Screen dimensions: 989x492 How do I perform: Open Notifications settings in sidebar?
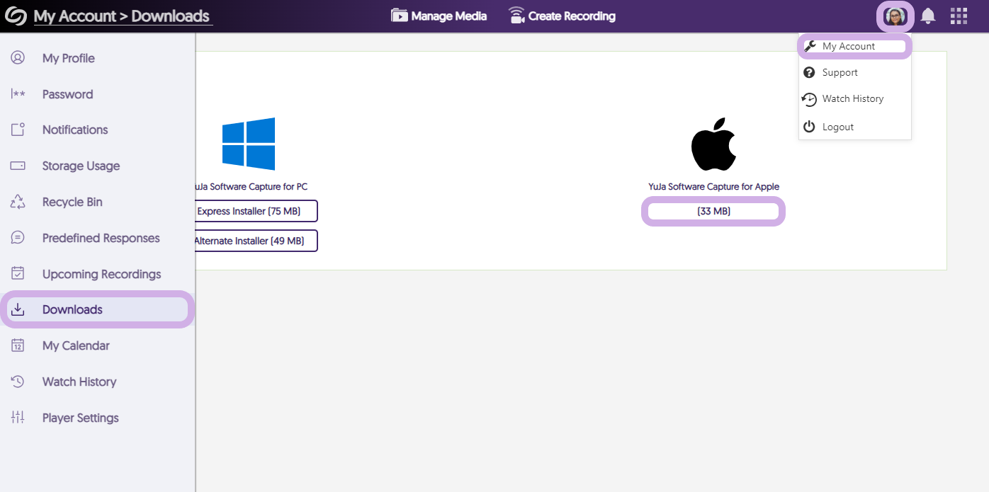[97, 130]
